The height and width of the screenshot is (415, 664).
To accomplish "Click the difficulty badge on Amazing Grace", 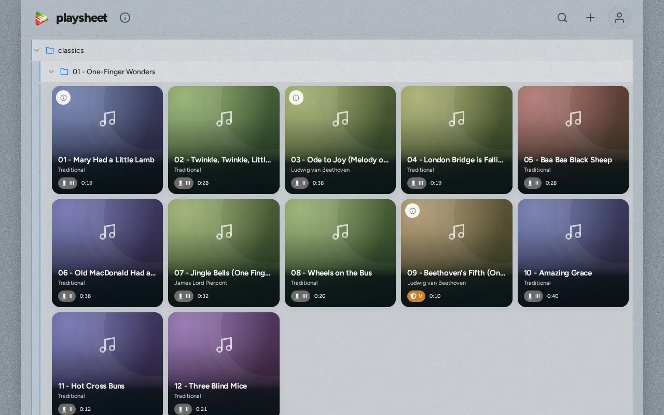I will tap(533, 296).
